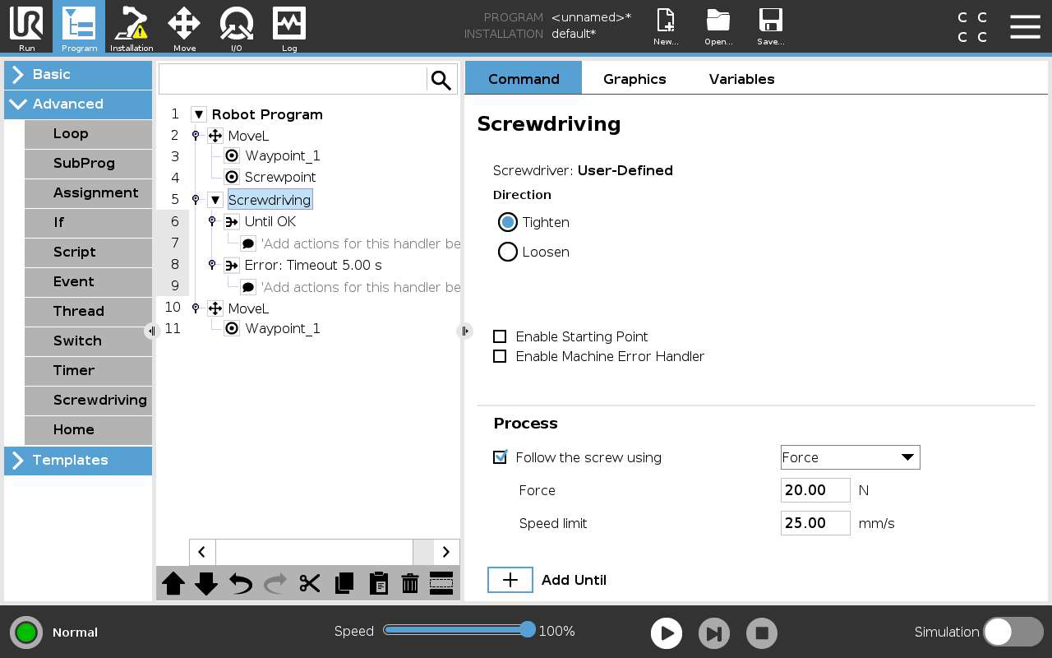The width and height of the screenshot is (1052, 658).
Task: Switch to the I/O screen
Action: pos(236,25)
